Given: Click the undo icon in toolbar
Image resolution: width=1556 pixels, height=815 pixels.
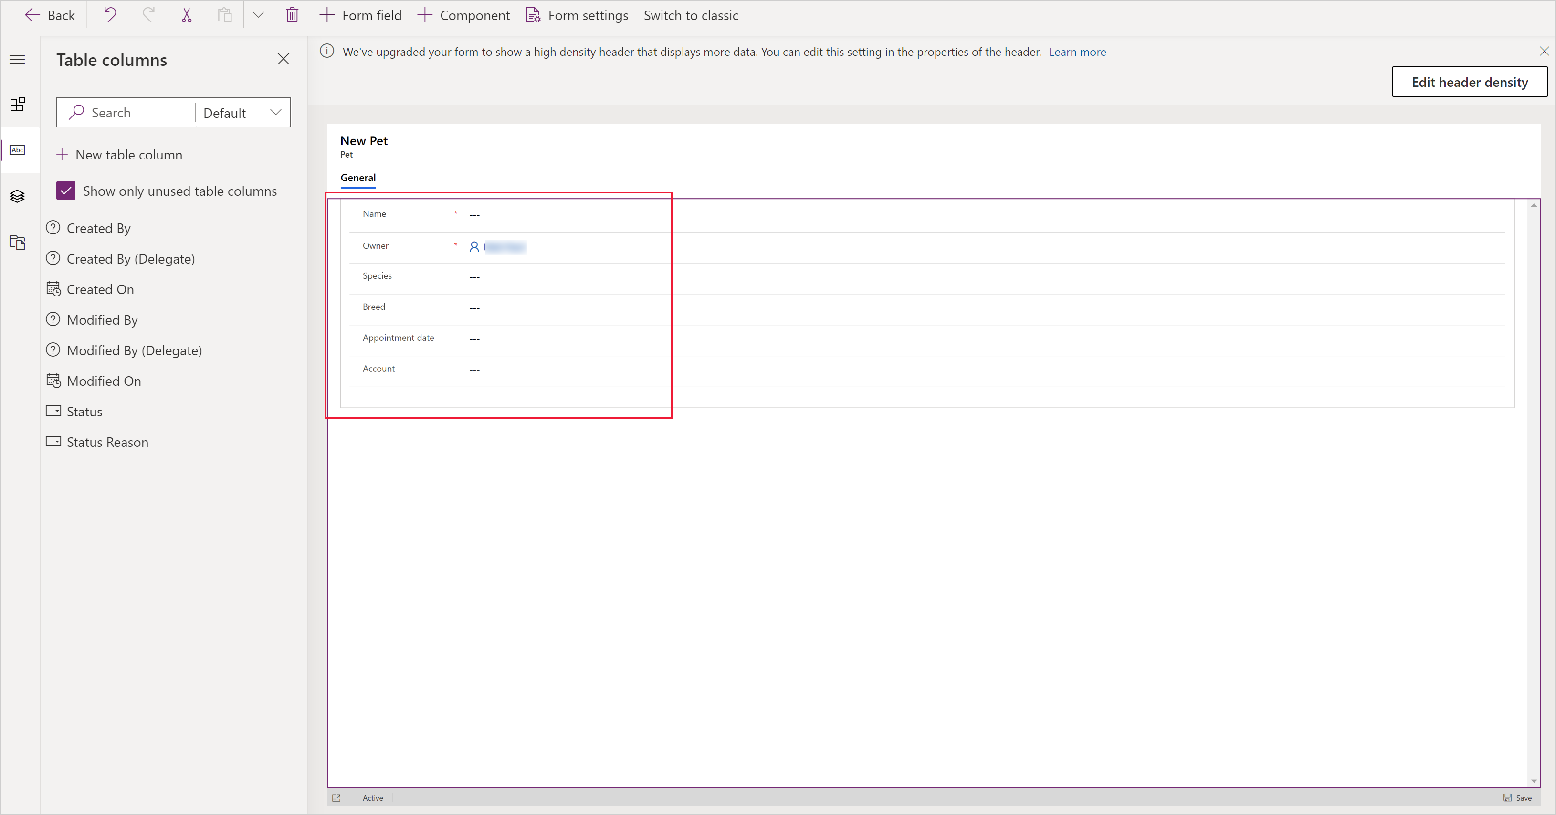Looking at the screenshot, I should [x=112, y=15].
